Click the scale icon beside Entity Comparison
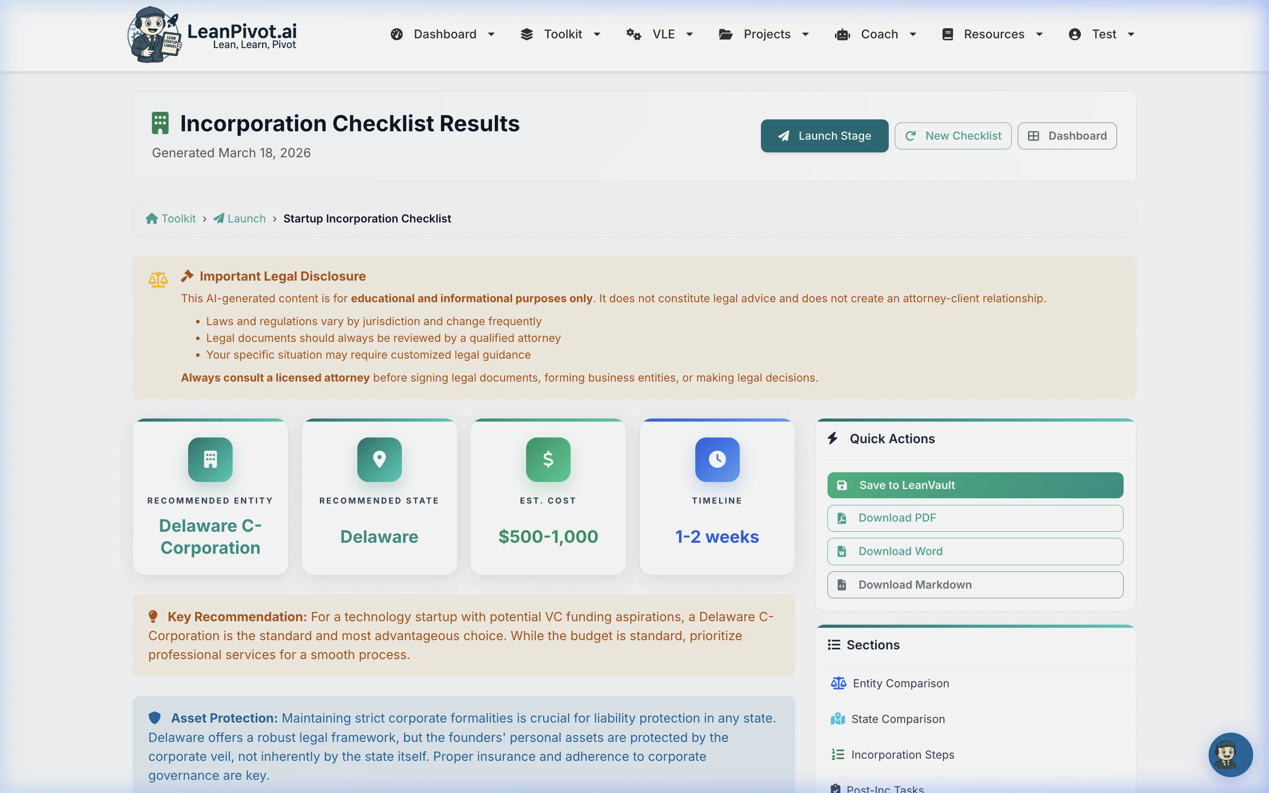1269x793 pixels. click(x=838, y=683)
